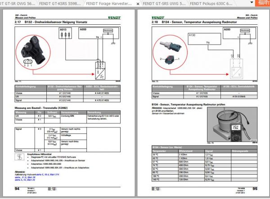
Task: Click the A130 block in the B134 diagram
Action: click(204, 39)
